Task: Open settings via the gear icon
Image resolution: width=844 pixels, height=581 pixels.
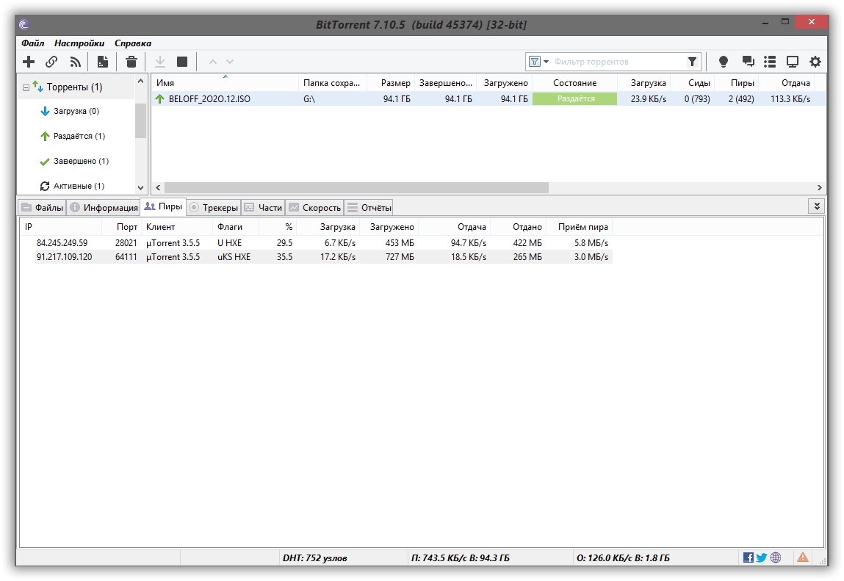Action: [815, 62]
